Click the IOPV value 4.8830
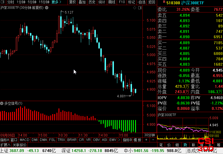The image size is (223, 154). pos(183,98)
